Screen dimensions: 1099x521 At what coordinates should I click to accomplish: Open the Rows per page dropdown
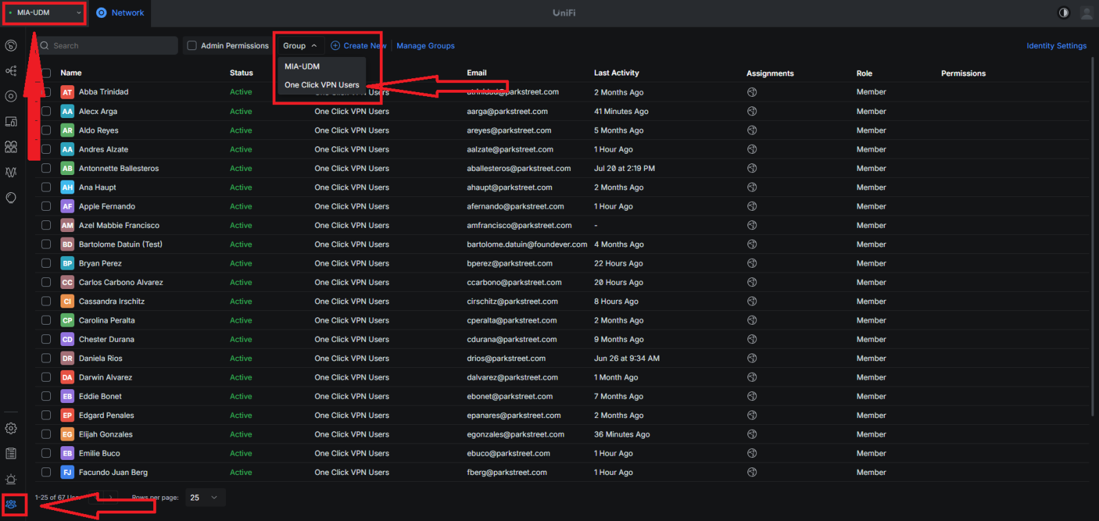click(205, 498)
